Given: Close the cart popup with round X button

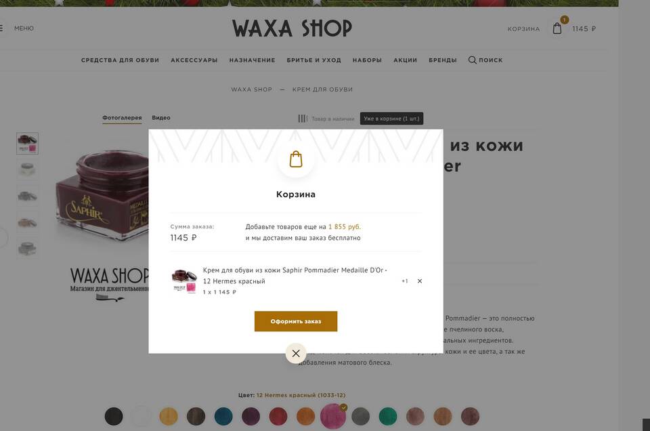Looking at the screenshot, I should [296, 354].
